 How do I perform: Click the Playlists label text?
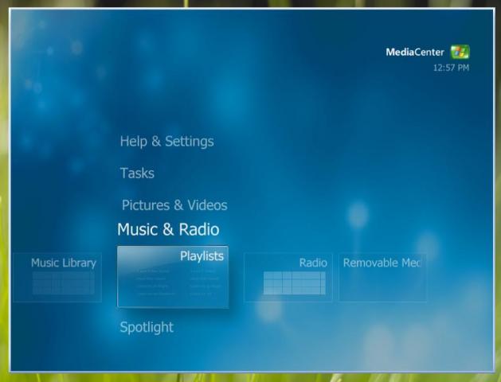coord(202,256)
